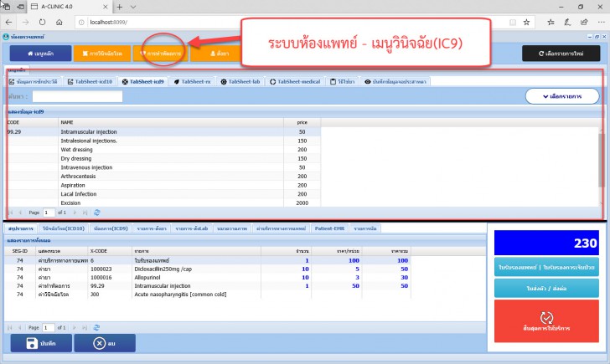
Task: Refresh the summary list with pager refresh icon
Action: 96,327
